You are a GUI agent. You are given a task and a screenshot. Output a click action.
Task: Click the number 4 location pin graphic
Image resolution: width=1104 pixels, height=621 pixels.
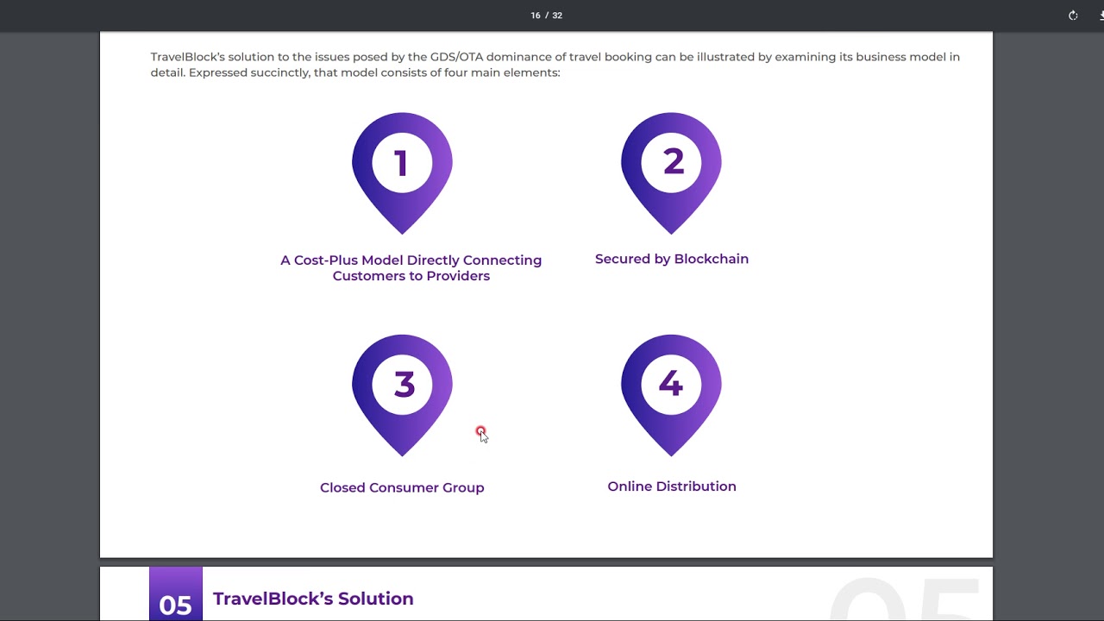click(x=671, y=396)
